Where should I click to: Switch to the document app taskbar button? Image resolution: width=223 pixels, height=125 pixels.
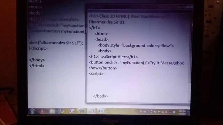click(101, 111)
